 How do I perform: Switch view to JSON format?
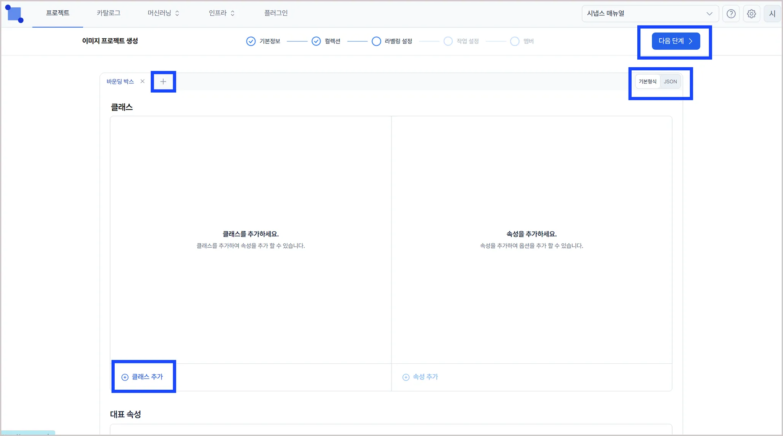670,81
